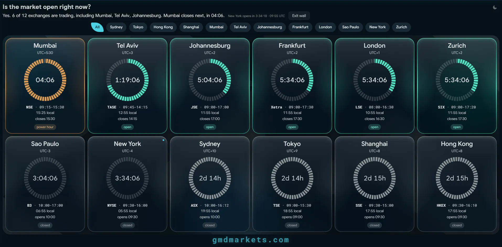Click the Sao Paulo 3:04:06 dial
This screenshot has width=502, height=247.
pyautogui.click(x=45, y=178)
